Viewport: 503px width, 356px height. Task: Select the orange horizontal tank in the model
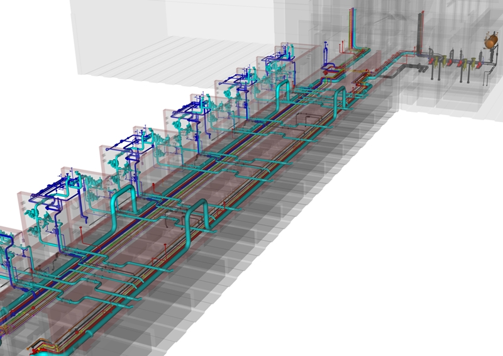[x=491, y=42]
